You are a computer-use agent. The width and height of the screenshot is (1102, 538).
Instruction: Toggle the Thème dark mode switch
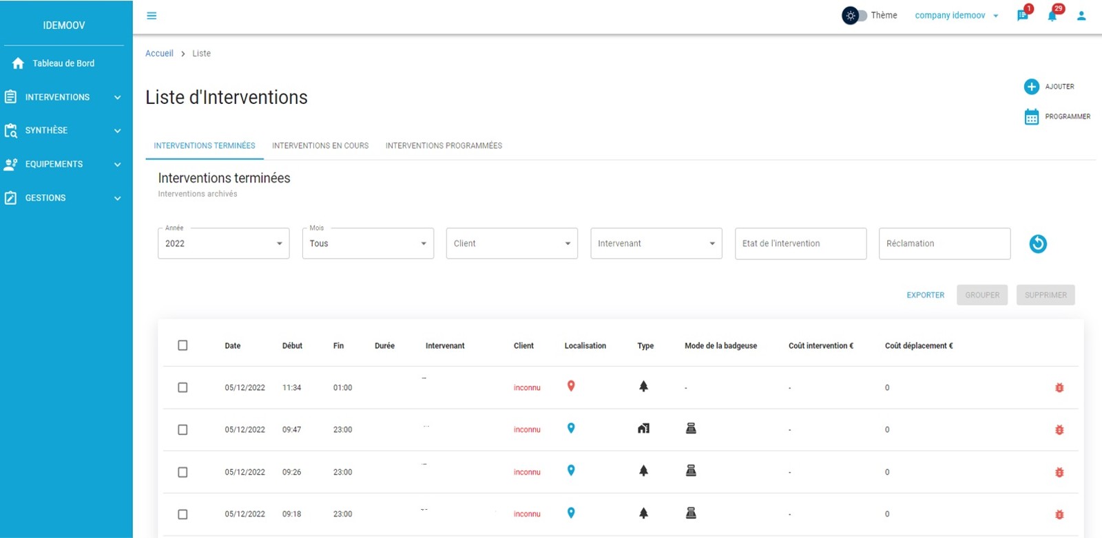[854, 15]
